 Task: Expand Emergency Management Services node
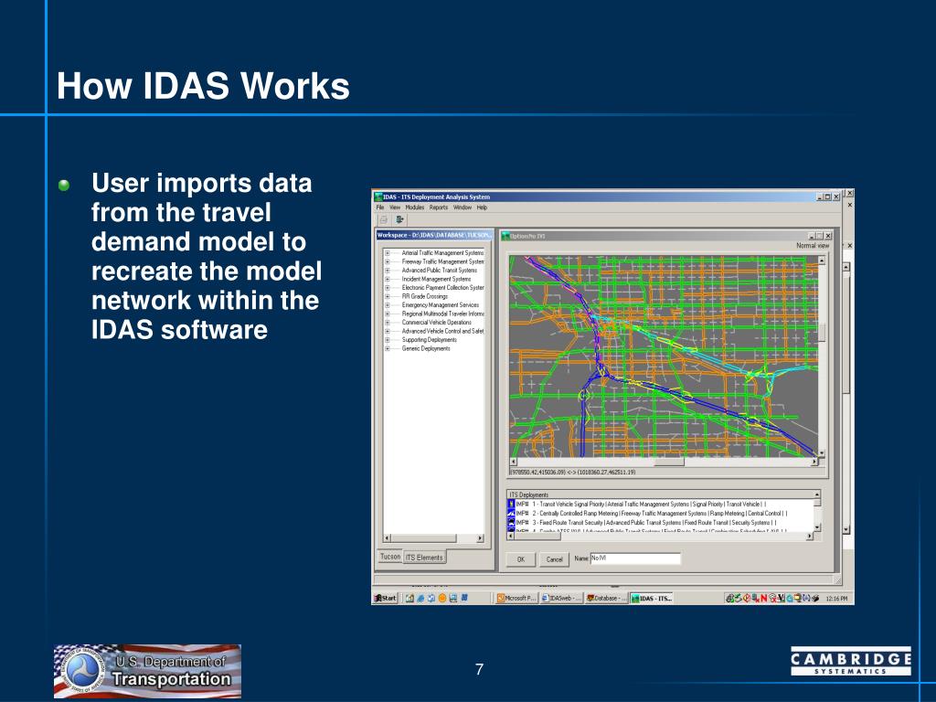click(387, 305)
